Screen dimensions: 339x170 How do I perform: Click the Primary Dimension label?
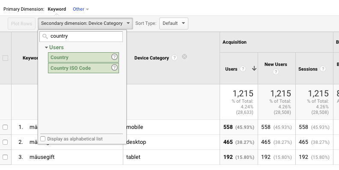click(24, 9)
